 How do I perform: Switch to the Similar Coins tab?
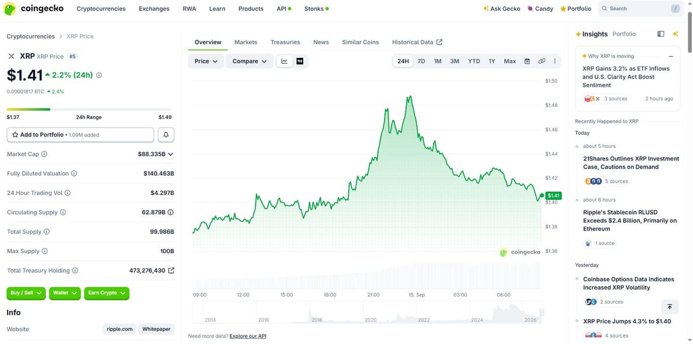coord(360,42)
